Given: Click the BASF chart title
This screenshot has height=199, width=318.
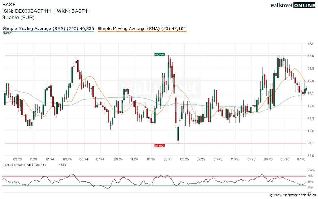Looking at the screenshot, I should [8, 5].
